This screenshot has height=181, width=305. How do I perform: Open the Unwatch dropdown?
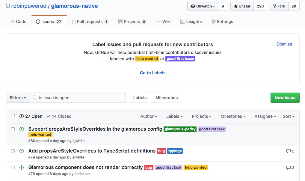(203, 6)
